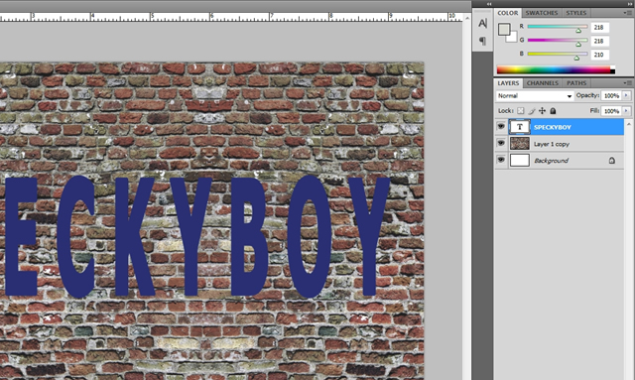Hide the Layer 1 copy layer
This screenshot has height=380, width=635.
tap(501, 144)
